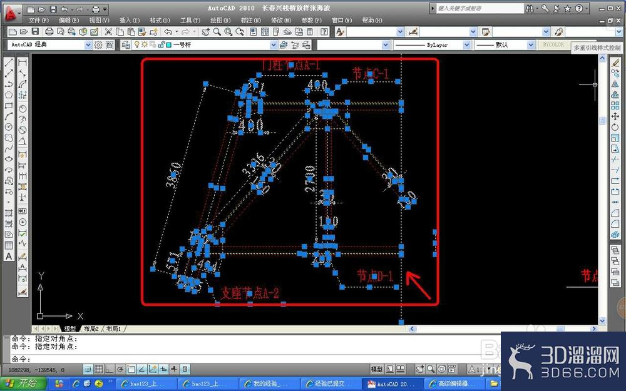Click the Cut scissors icon

coord(108,32)
